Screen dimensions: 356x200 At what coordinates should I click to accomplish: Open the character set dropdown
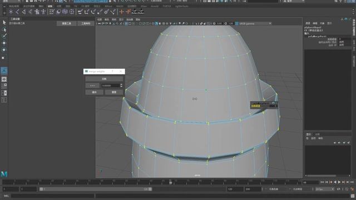click(x=277, y=189)
